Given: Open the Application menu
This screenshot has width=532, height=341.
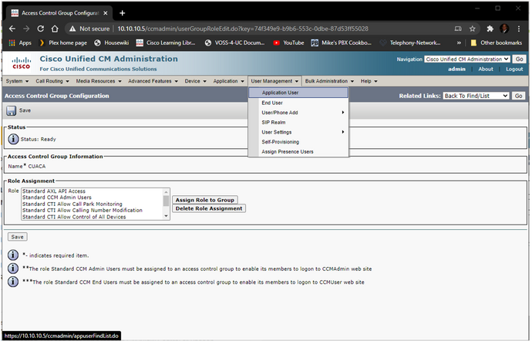Looking at the screenshot, I should (228, 81).
